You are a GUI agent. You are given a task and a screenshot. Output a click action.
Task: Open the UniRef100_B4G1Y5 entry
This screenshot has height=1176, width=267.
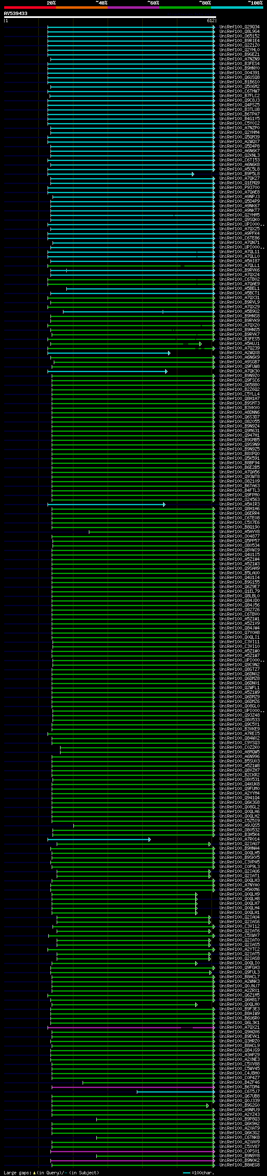(239, 119)
